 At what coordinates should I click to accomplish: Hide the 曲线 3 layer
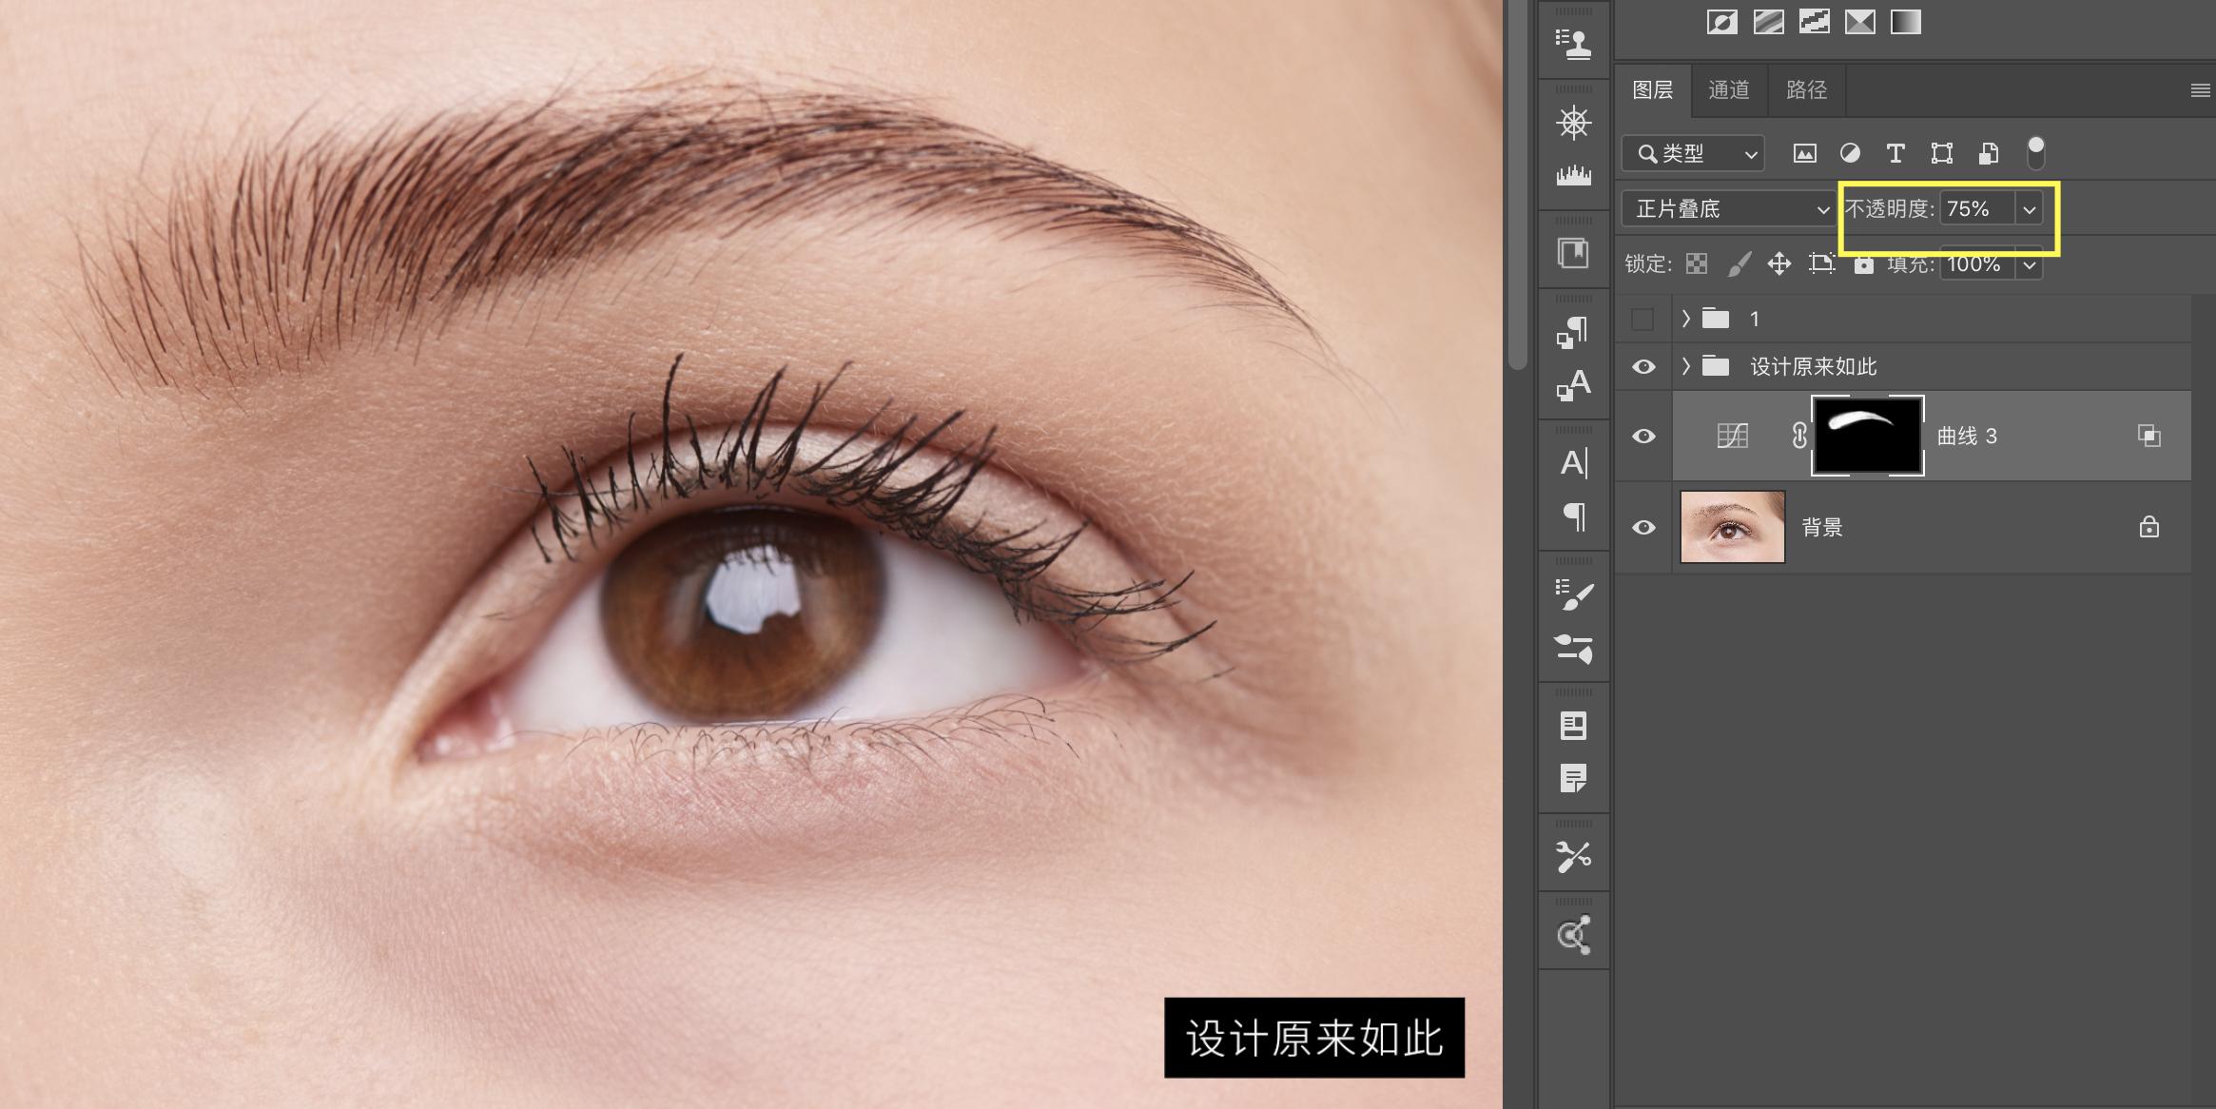tap(1643, 436)
